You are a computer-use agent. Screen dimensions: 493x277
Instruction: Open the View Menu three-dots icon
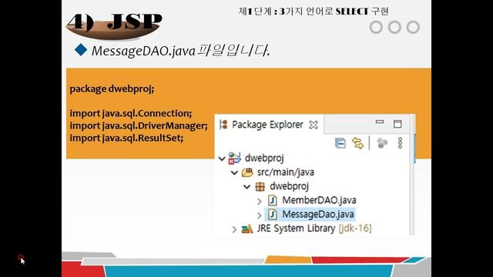(x=400, y=143)
